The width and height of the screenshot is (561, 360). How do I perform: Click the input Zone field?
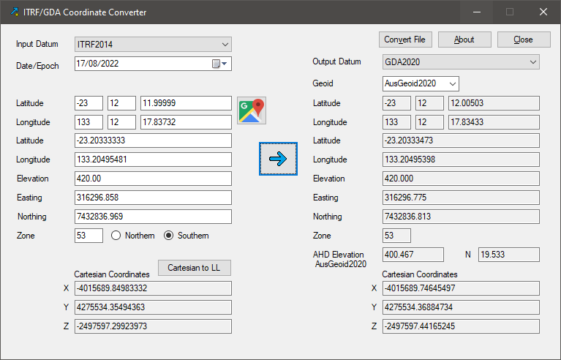coord(89,236)
